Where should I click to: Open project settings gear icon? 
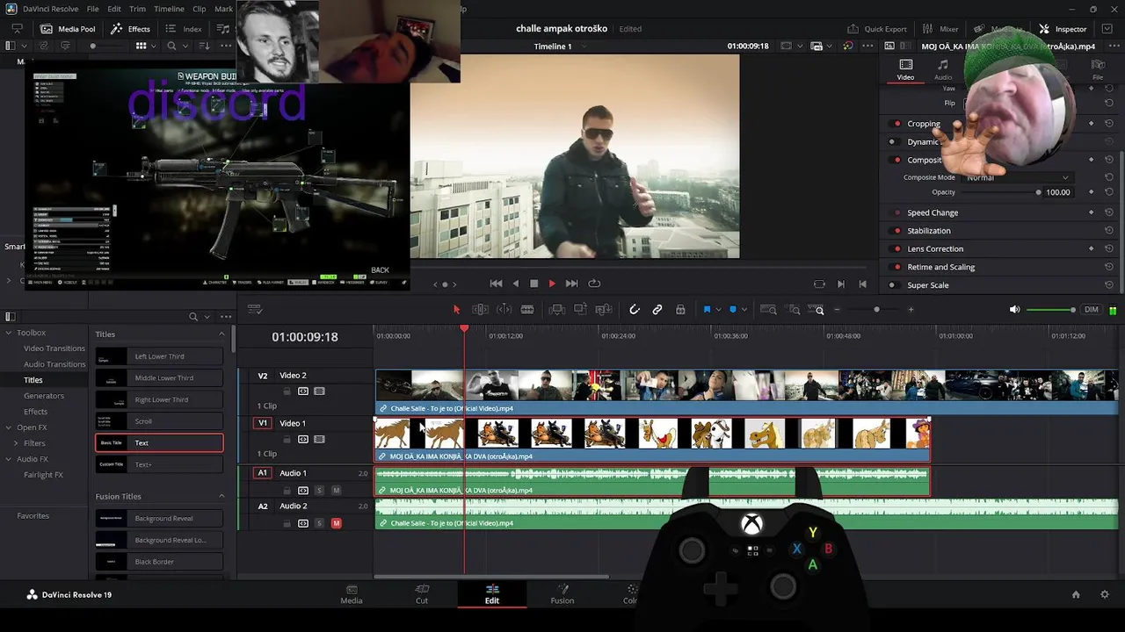coord(1105,594)
